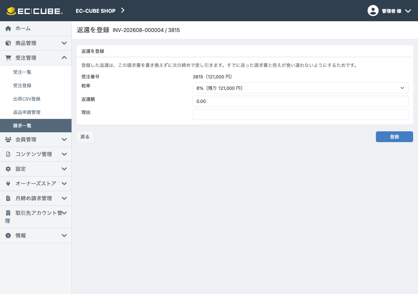Click the people icon beside 会員管理
Image resolution: width=418 pixels, height=294 pixels.
coord(8,139)
